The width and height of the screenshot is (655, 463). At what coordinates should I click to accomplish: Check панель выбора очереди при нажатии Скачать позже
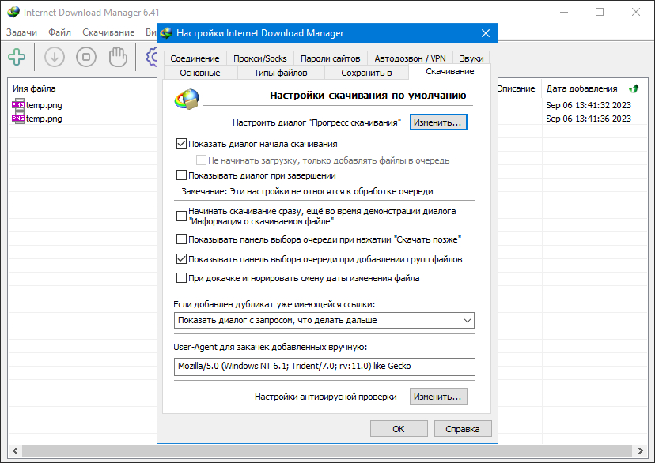coord(181,239)
